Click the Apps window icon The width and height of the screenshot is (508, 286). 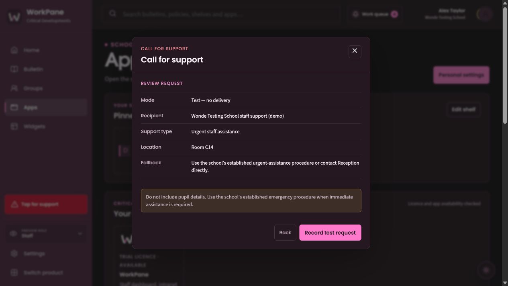[14, 107]
